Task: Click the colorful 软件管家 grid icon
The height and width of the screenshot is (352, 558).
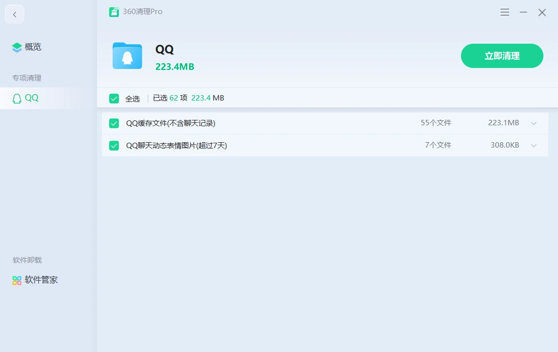Action: coord(17,280)
